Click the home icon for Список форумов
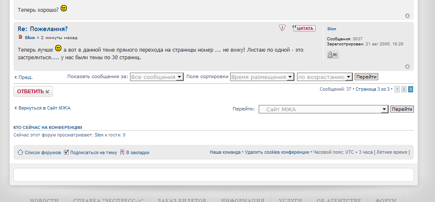Viewport: 435px width, 202px height. (20, 152)
